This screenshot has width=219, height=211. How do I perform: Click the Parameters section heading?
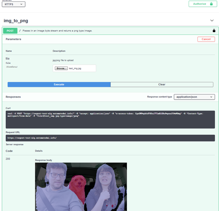[x=13, y=39]
